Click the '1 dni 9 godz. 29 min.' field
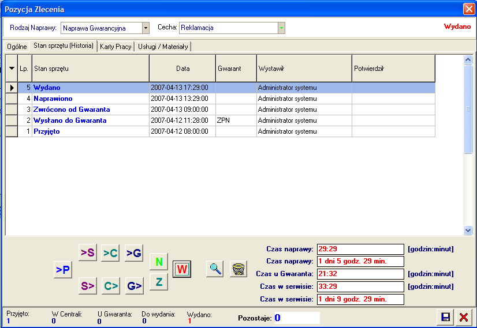Screen dimensions: 477x328 [x=360, y=299]
